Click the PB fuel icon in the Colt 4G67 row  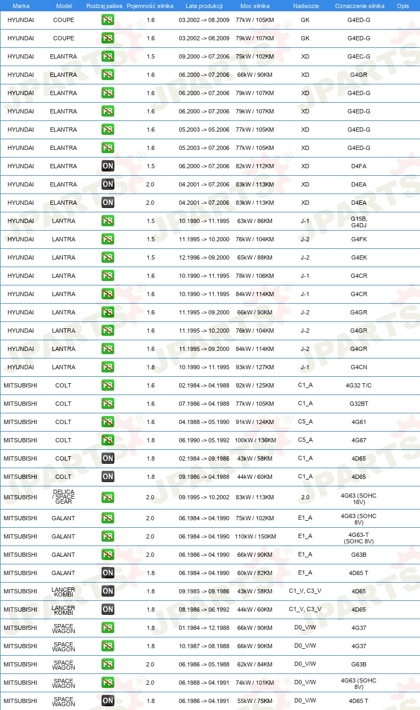[x=108, y=440]
